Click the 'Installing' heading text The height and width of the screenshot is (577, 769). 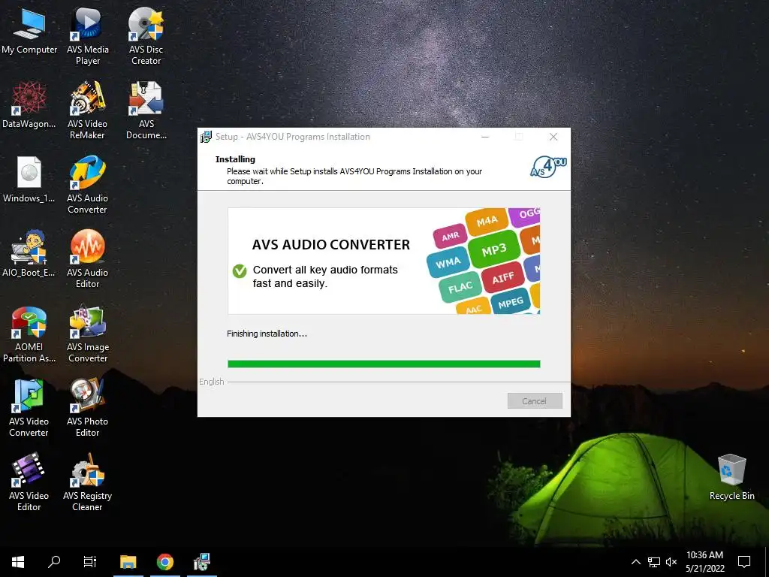pyautogui.click(x=235, y=159)
